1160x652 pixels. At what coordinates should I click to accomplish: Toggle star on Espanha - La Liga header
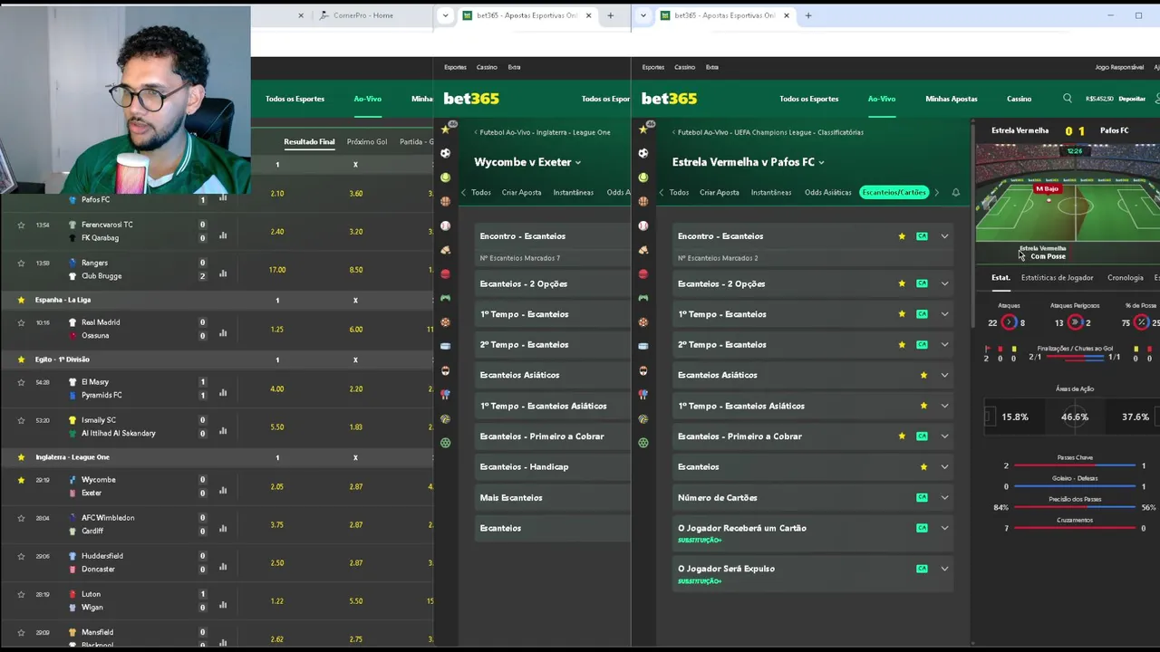tap(21, 300)
